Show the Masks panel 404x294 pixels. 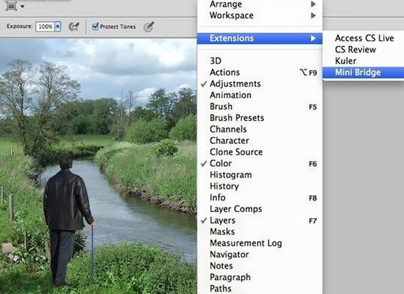pos(260,231)
